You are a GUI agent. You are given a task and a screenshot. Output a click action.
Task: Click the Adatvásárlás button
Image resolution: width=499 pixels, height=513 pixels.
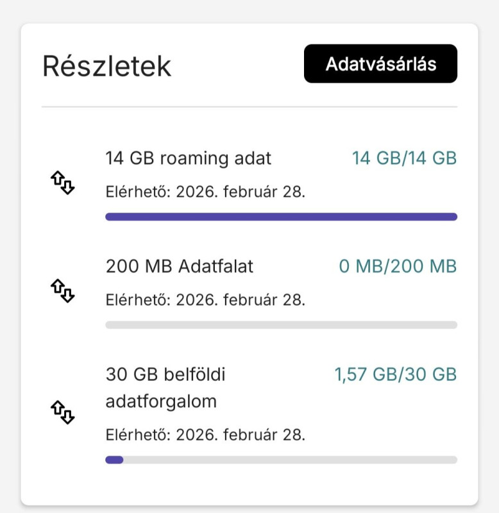click(x=380, y=64)
